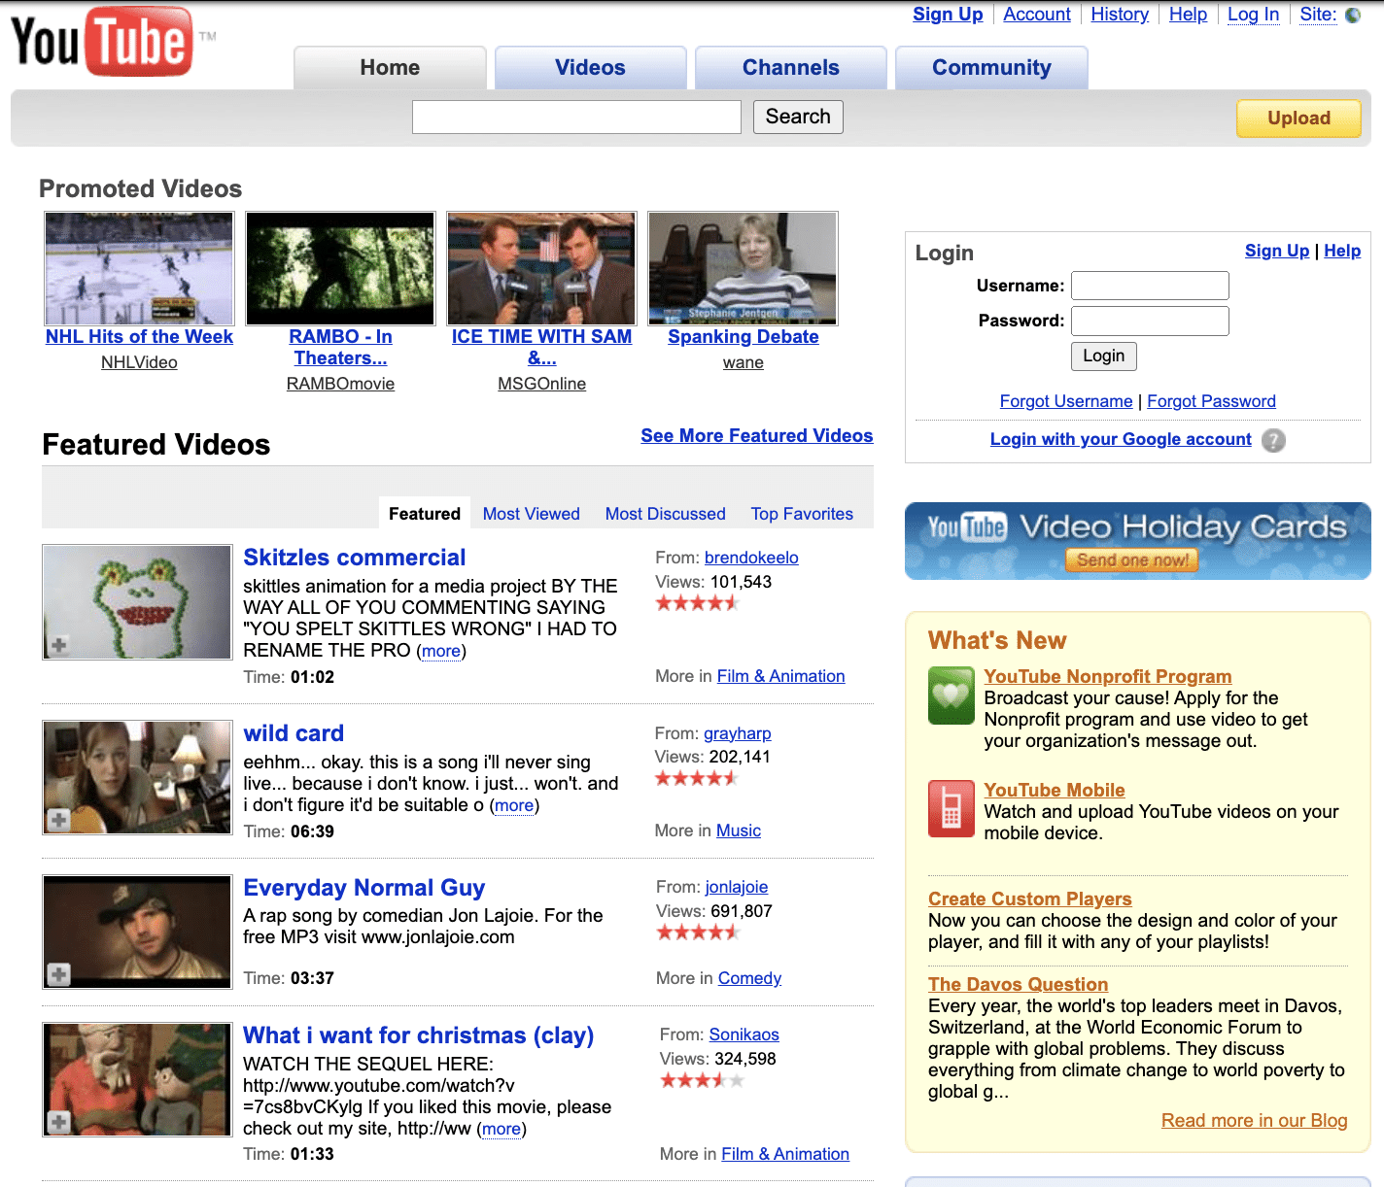Open the YouTube Mobile link
This screenshot has height=1187, width=1384.
coord(1055,790)
